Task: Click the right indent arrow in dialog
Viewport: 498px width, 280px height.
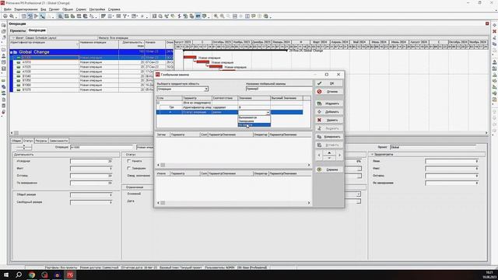Action: click(339, 156)
